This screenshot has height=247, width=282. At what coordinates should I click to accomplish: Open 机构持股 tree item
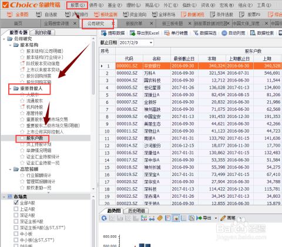(35, 107)
